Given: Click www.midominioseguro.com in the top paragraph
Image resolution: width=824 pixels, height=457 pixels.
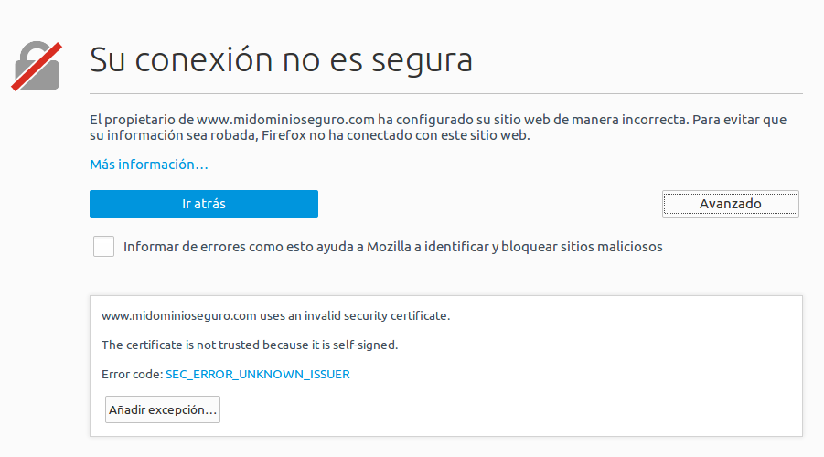Looking at the screenshot, I should point(285,120).
